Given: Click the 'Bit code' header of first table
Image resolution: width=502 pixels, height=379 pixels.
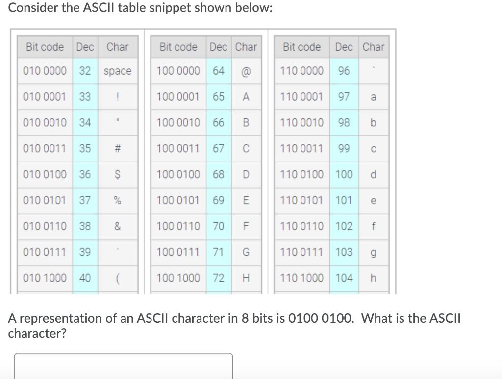Looking at the screenshot, I should [44, 47].
